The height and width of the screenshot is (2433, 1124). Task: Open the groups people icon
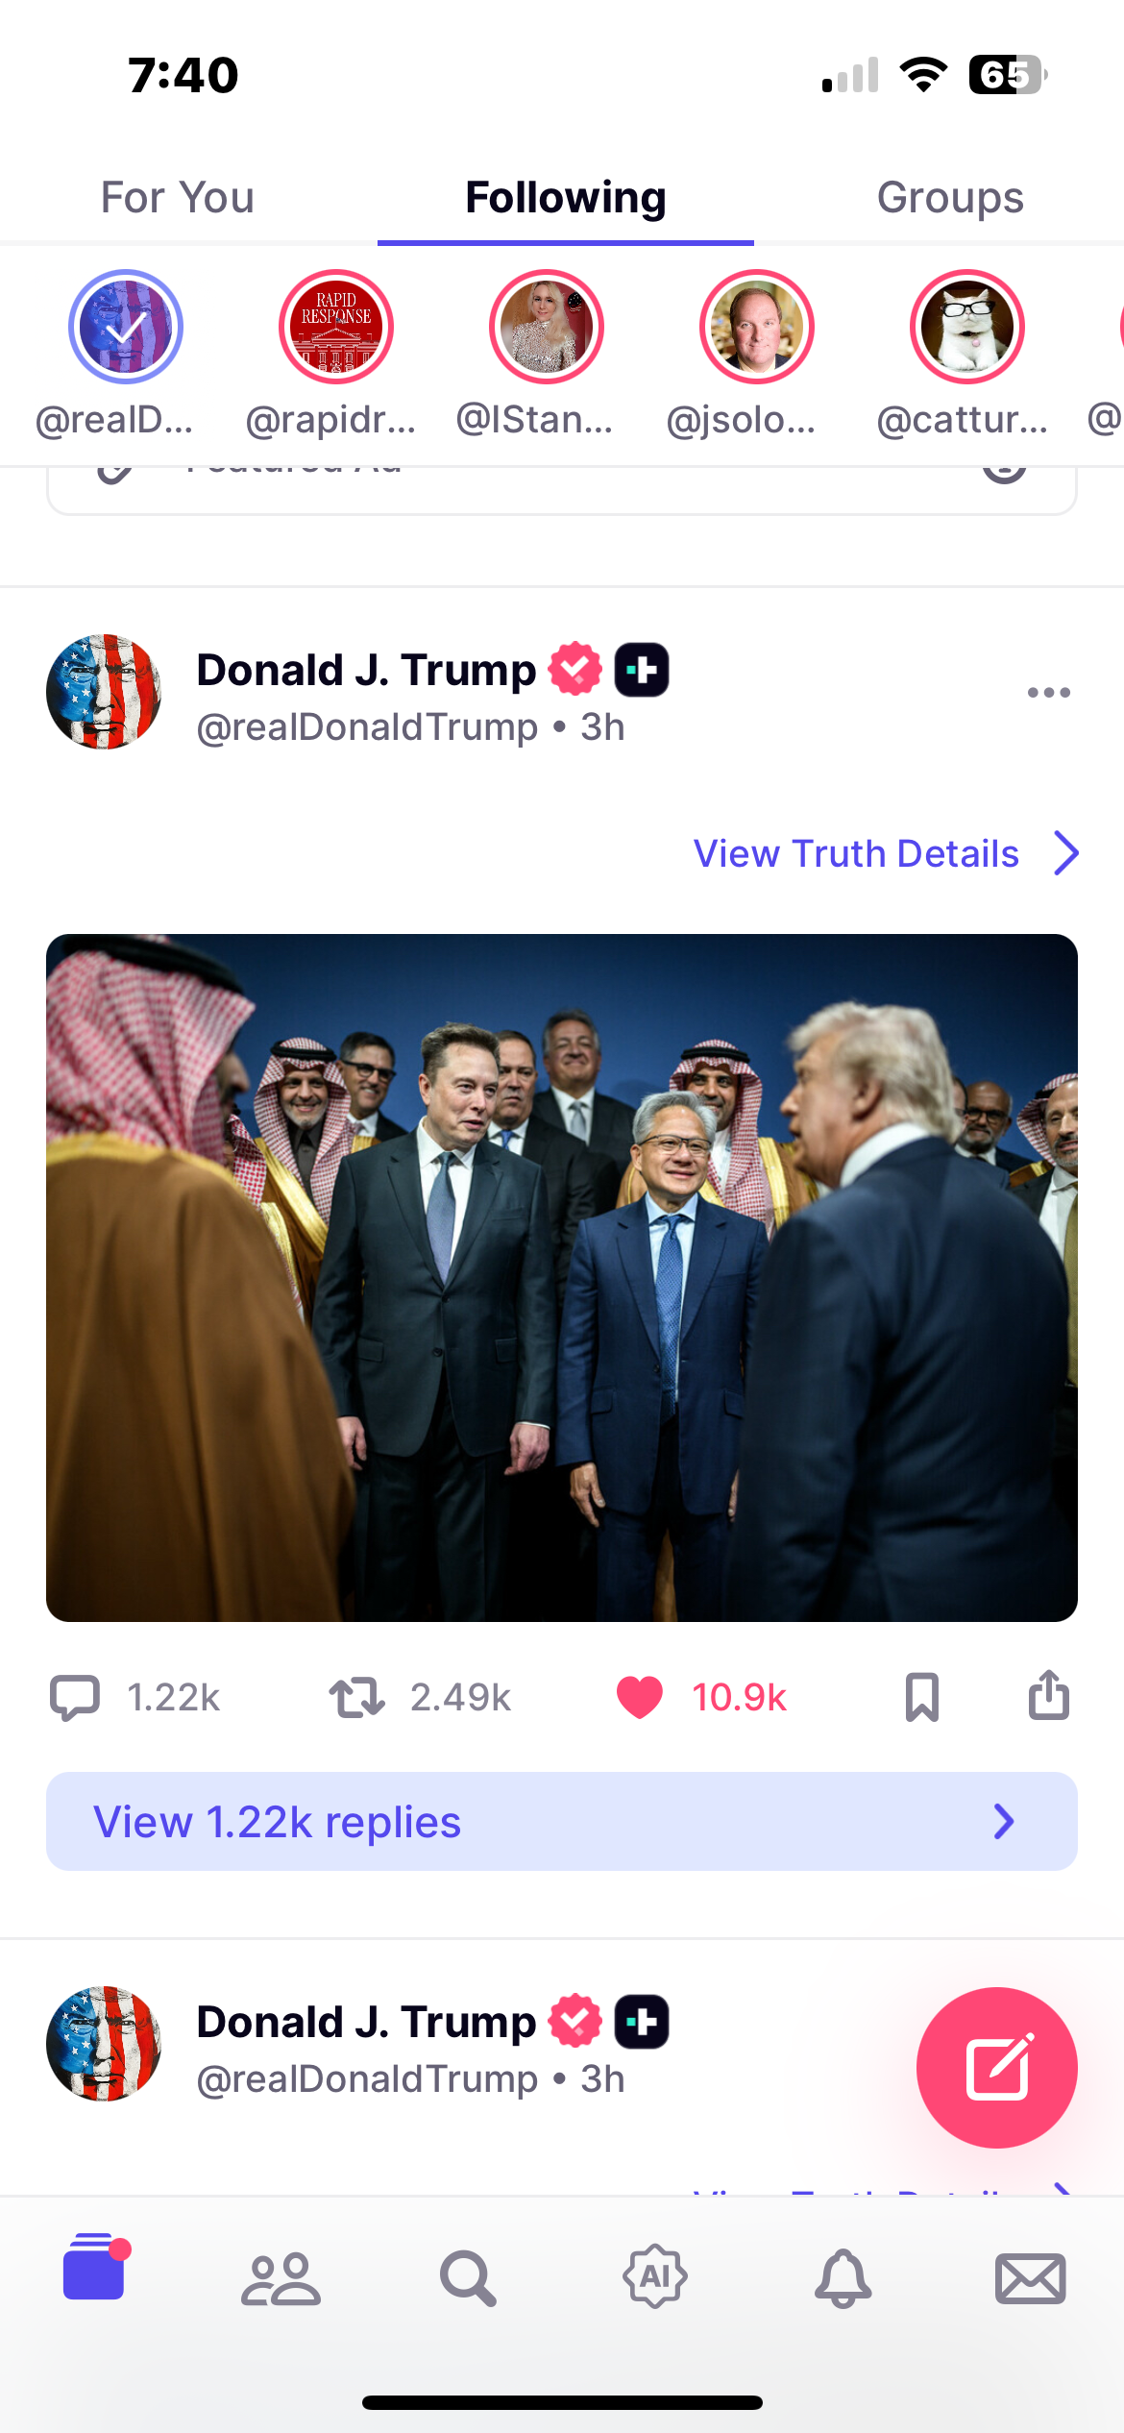click(x=281, y=2279)
